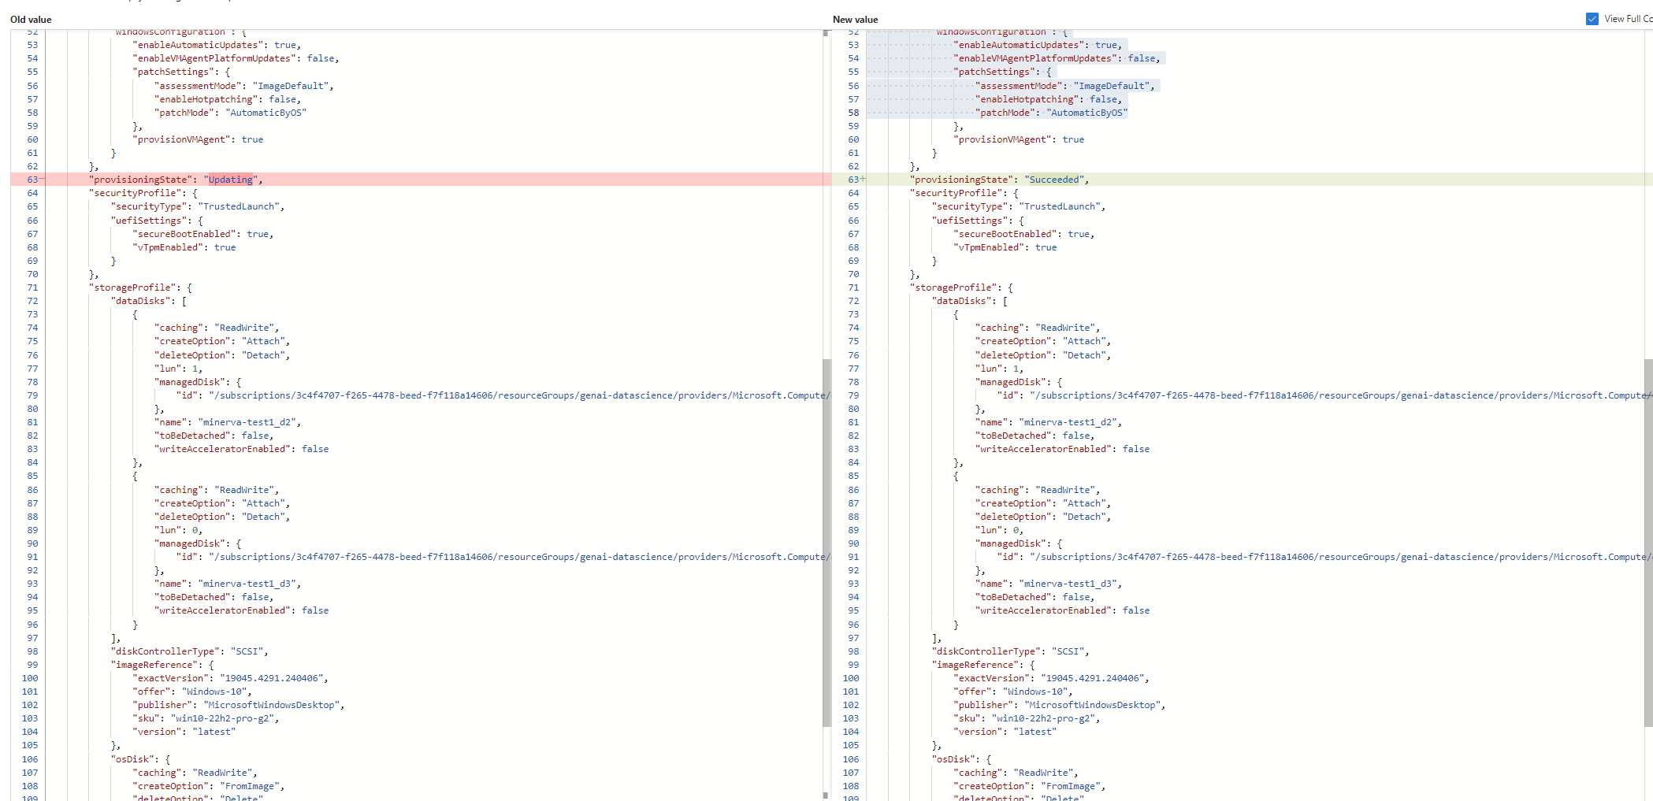Click removed line number 63 in Old value pane
Screen dimensions: 1653x801
(32, 180)
